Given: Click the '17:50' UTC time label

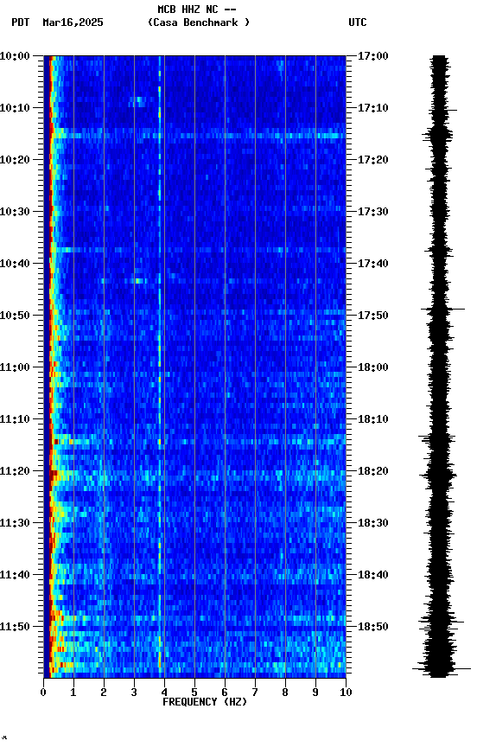Looking at the screenshot, I should point(373,316).
